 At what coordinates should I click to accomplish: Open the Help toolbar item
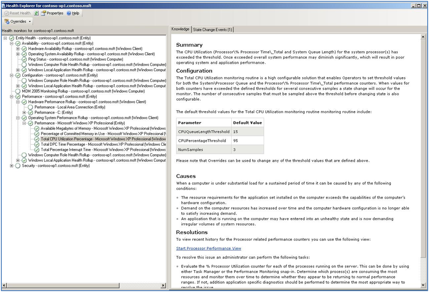pos(73,13)
